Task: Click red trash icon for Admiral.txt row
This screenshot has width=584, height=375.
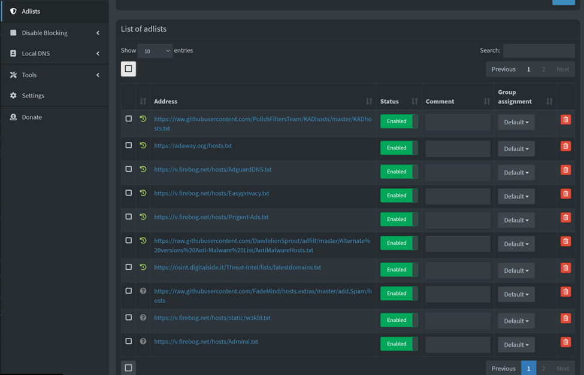Action: [x=565, y=342]
